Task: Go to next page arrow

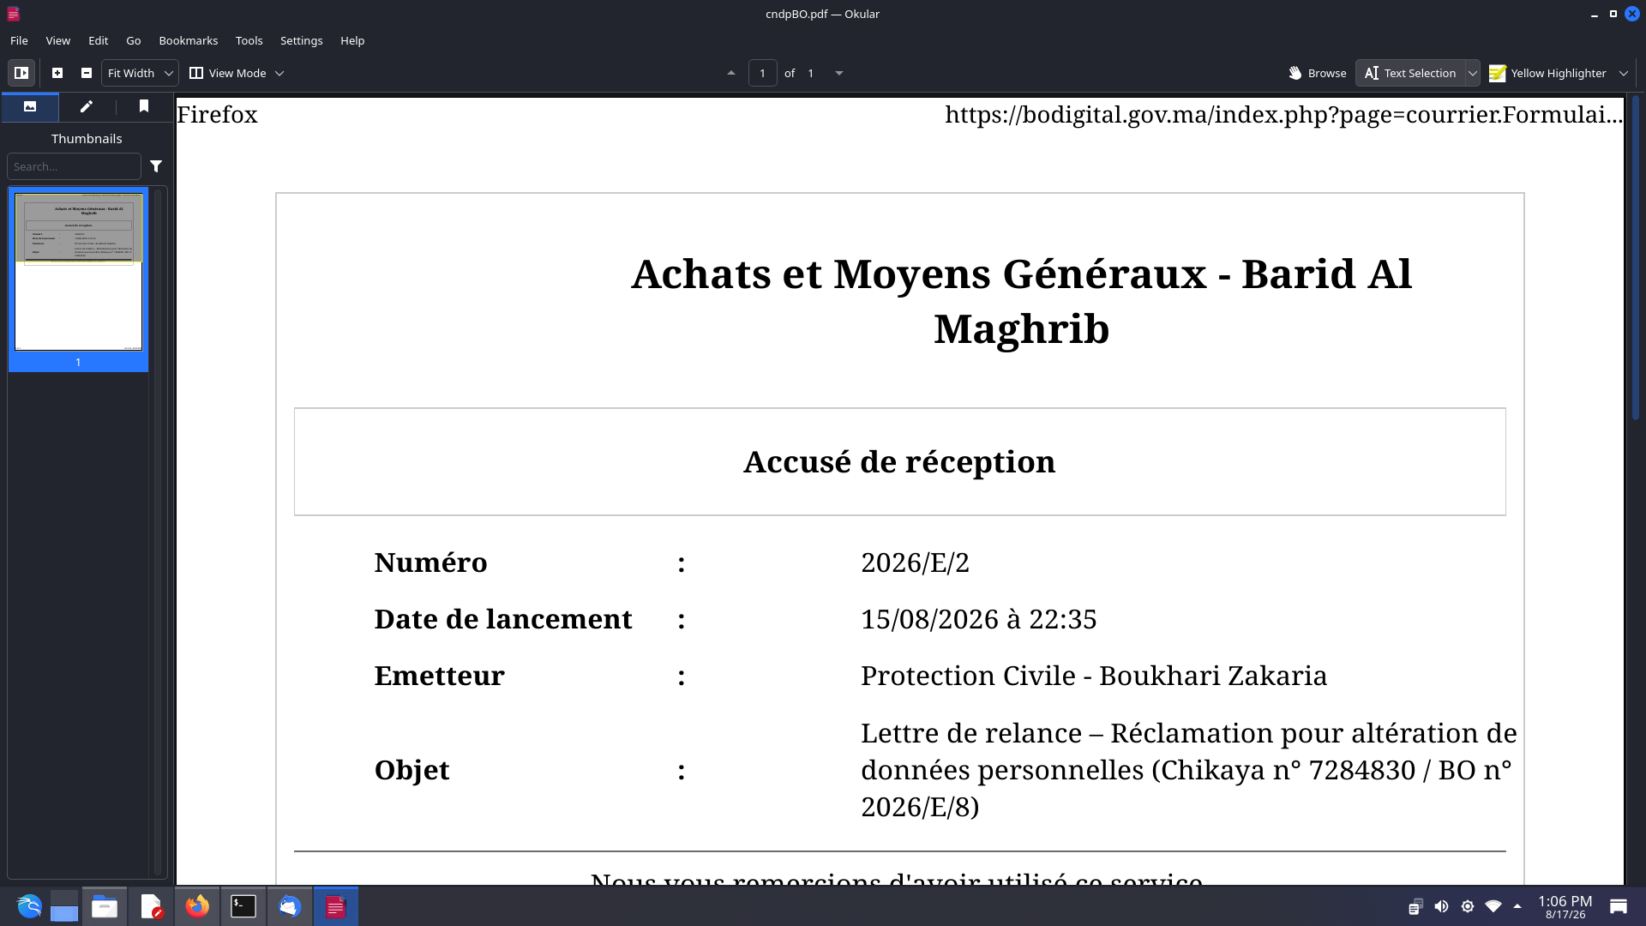Action: tap(839, 73)
